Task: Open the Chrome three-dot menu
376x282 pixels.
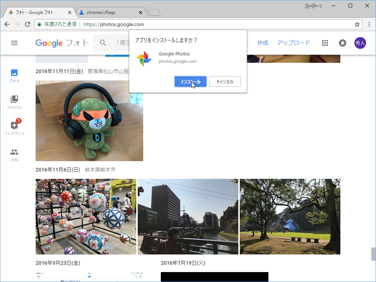Action: click(x=369, y=24)
